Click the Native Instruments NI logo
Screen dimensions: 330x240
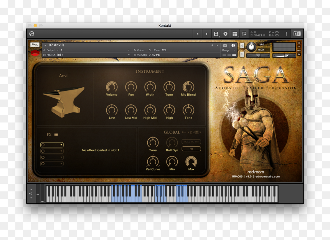(x=297, y=34)
